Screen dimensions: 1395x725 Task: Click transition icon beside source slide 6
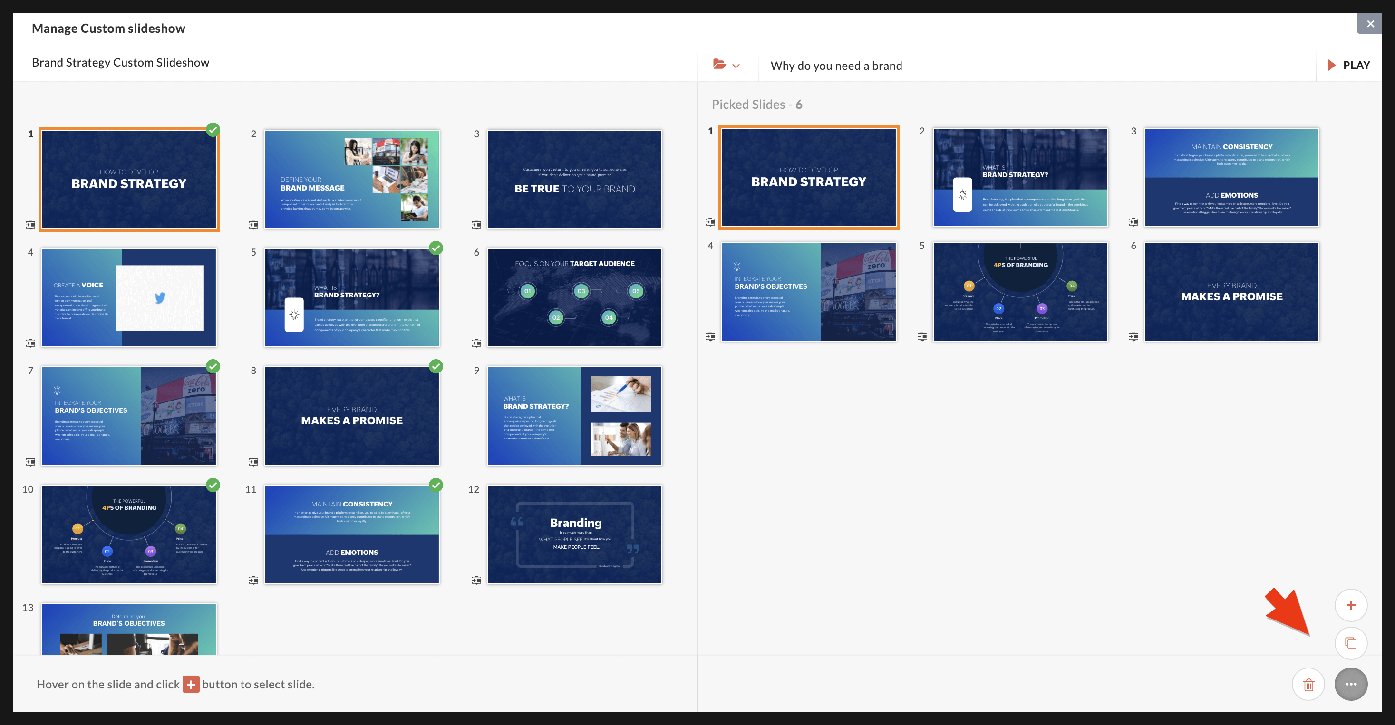pyautogui.click(x=476, y=343)
